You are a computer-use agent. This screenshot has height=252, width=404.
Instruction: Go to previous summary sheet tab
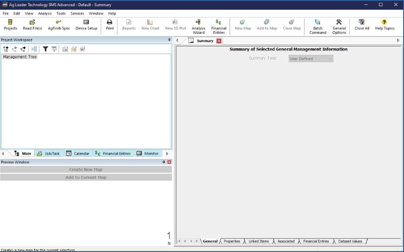coord(185,241)
